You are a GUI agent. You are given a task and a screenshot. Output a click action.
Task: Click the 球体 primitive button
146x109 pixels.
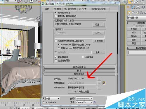[134, 33]
